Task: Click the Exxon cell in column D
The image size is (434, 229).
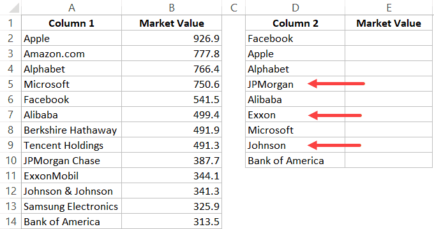Action: 295,114
